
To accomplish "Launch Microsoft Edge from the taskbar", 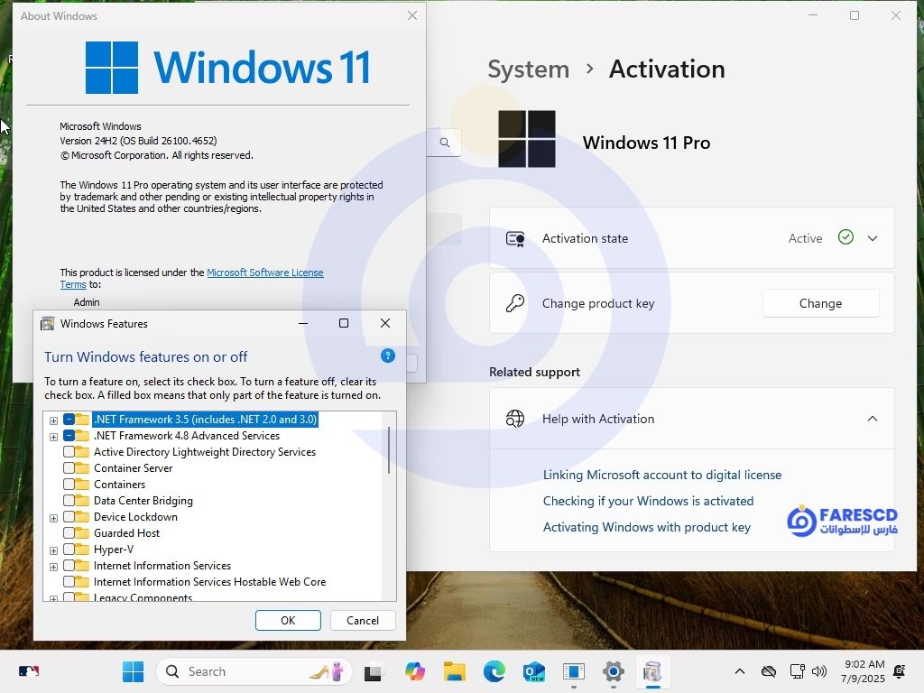I will coord(494,671).
